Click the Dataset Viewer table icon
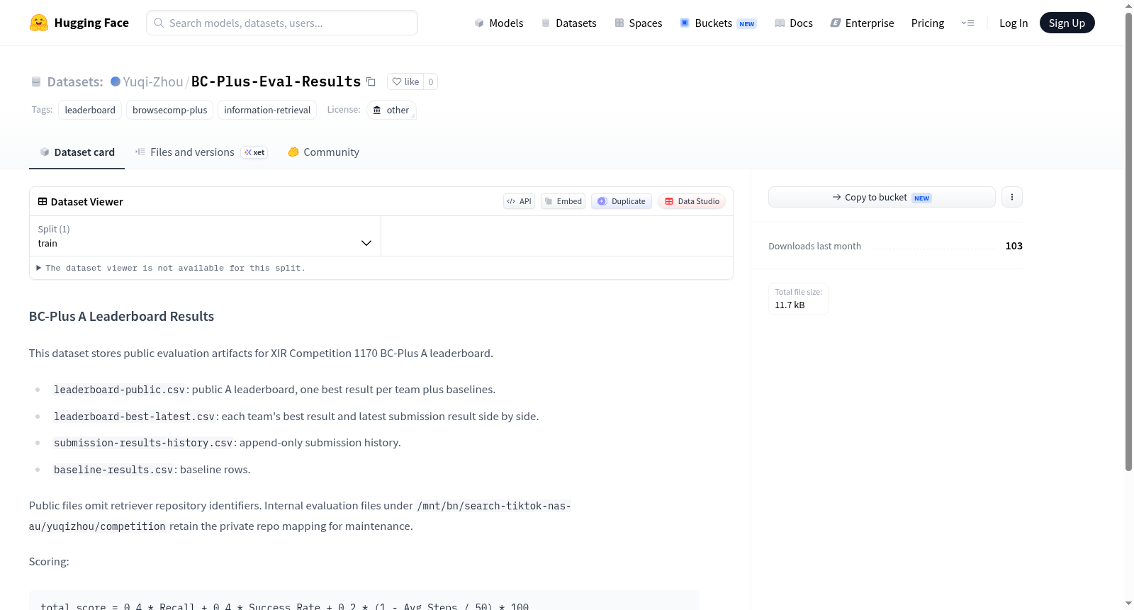Image resolution: width=1134 pixels, height=610 pixels. 43,201
